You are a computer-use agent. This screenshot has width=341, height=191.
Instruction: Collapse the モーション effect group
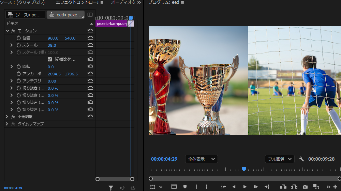8,31
